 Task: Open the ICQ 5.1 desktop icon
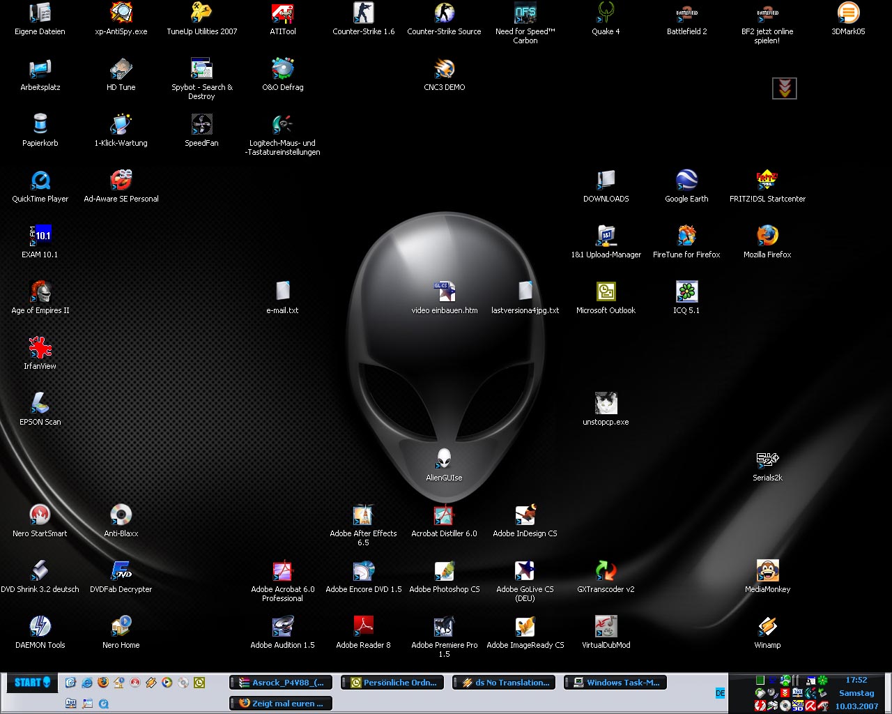pyautogui.click(x=686, y=298)
